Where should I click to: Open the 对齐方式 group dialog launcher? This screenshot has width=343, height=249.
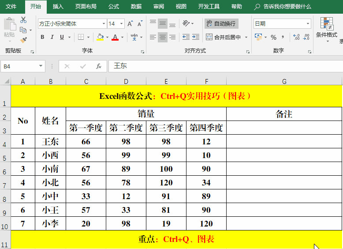coord(248,52)
